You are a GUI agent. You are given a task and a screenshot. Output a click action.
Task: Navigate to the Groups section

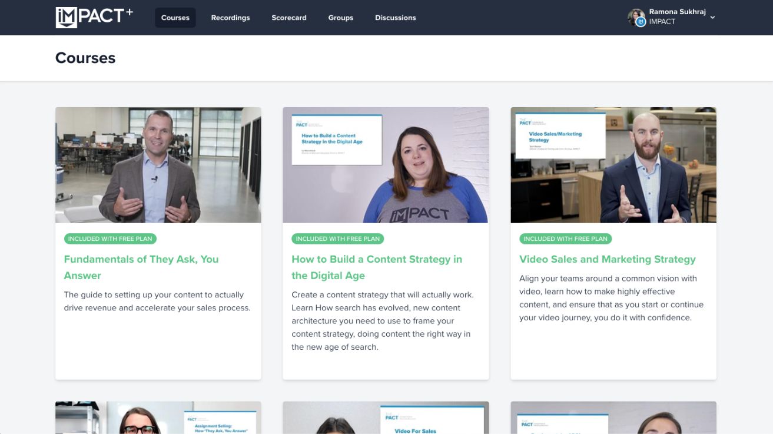[x=340, y=17]
